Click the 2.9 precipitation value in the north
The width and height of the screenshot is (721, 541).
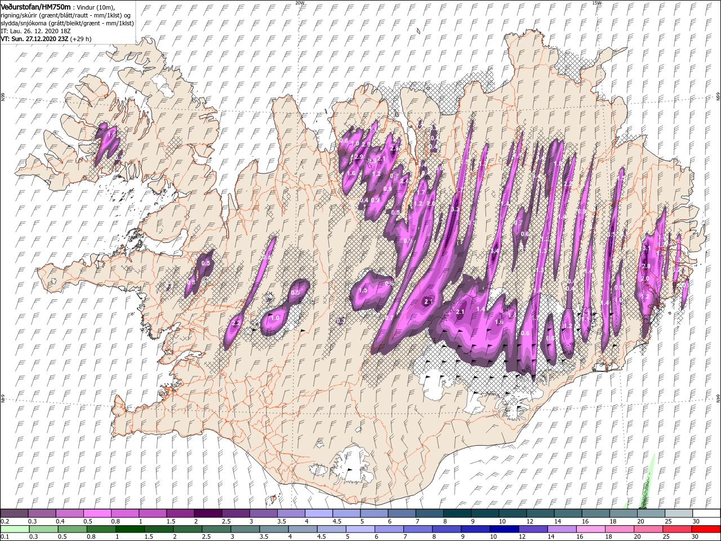358,157
